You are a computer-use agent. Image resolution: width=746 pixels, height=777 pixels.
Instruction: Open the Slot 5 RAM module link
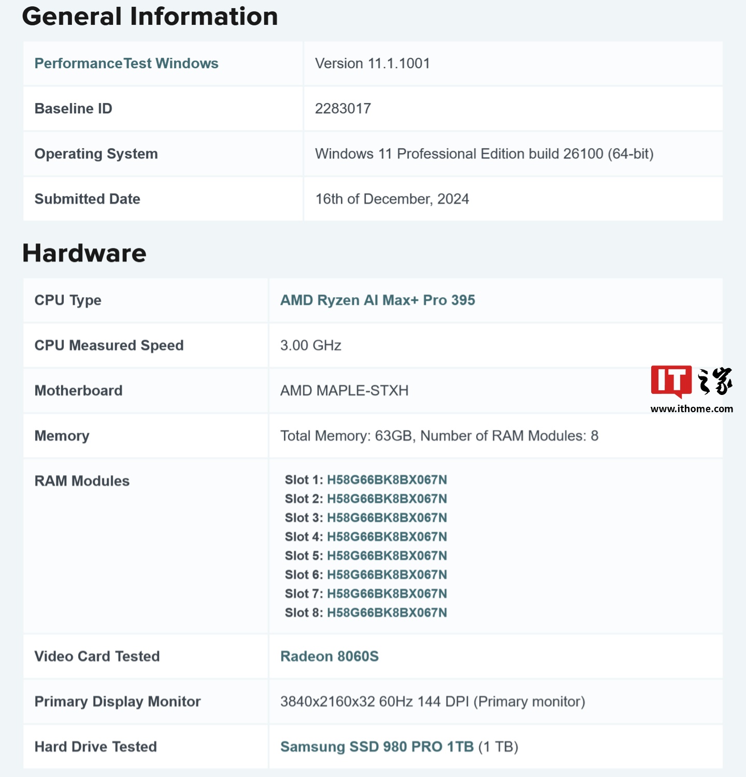pyautogui.click(x=388, y=555)
